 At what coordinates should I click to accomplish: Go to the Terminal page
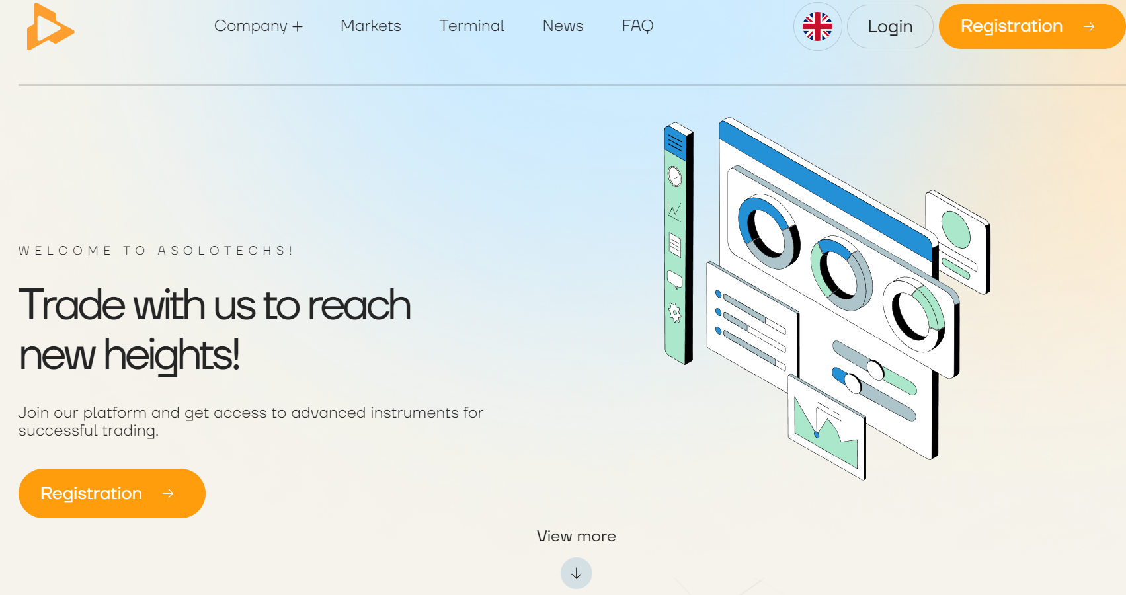pos(471,26)
